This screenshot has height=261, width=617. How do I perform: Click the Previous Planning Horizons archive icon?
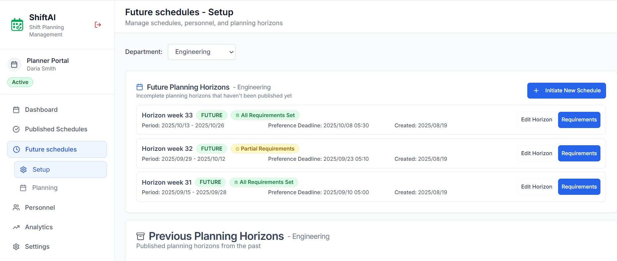pos(141,236)
